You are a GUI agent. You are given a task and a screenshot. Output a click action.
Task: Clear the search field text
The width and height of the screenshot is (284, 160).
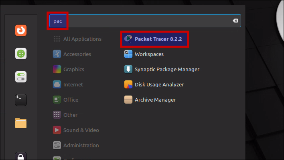[x=235, y=21]
